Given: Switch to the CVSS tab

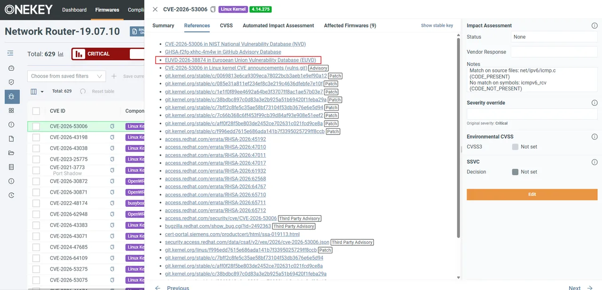Looking at the screenshot, I should click(226, 25).
